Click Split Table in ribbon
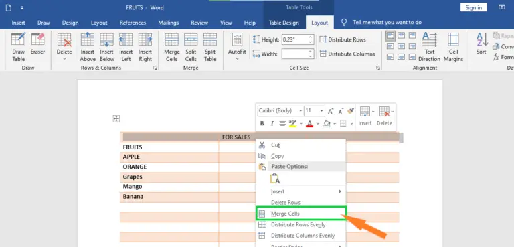Viewport: 514px width, 247px height. coord(210,48)
